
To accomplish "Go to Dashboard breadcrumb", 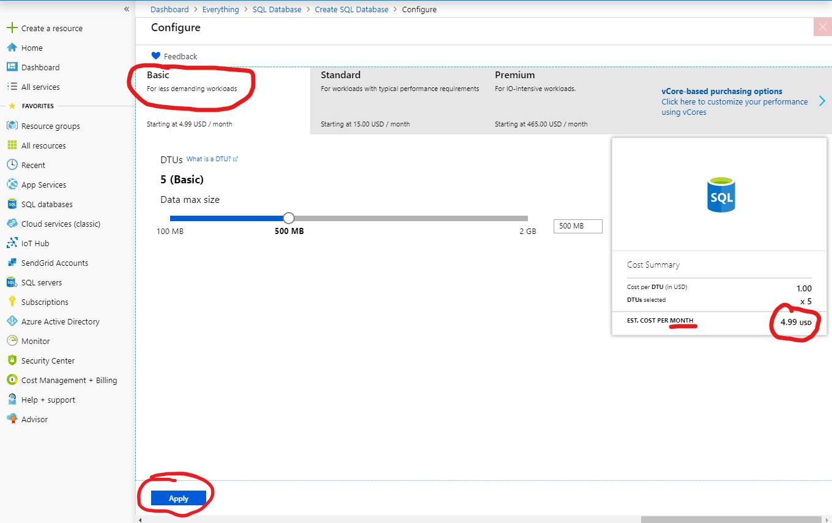I will [169, 9].
